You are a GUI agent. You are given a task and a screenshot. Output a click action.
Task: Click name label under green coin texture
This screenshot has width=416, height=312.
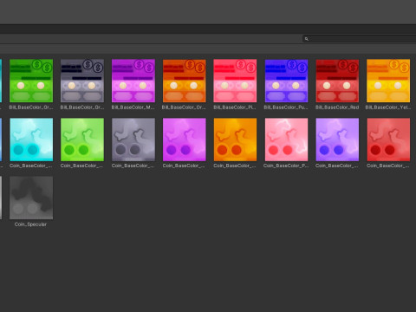(x=82, y=166)
